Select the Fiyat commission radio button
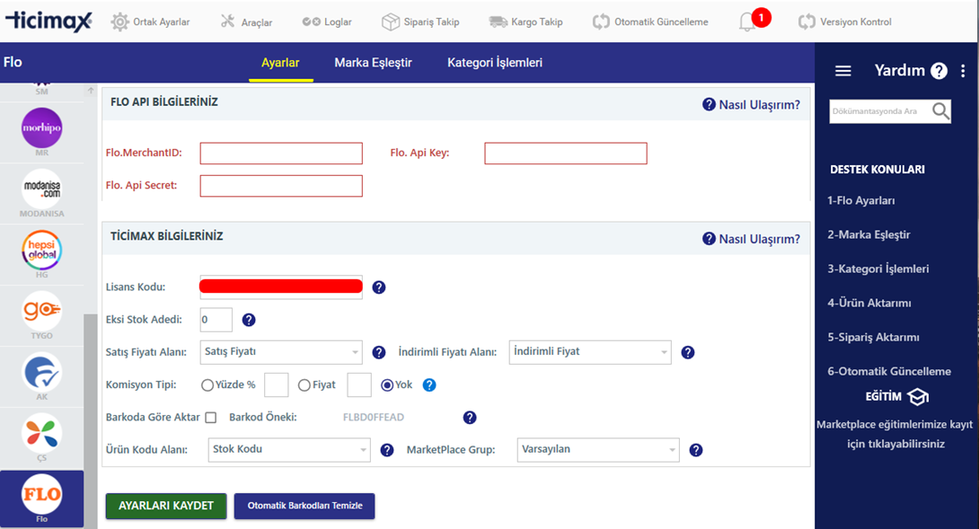979x529 pixels. pyautogui.click(x=304, y=385)
